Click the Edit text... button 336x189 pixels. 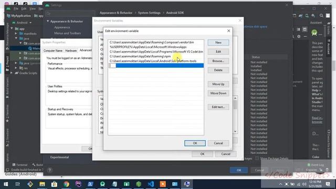point(218,107)
